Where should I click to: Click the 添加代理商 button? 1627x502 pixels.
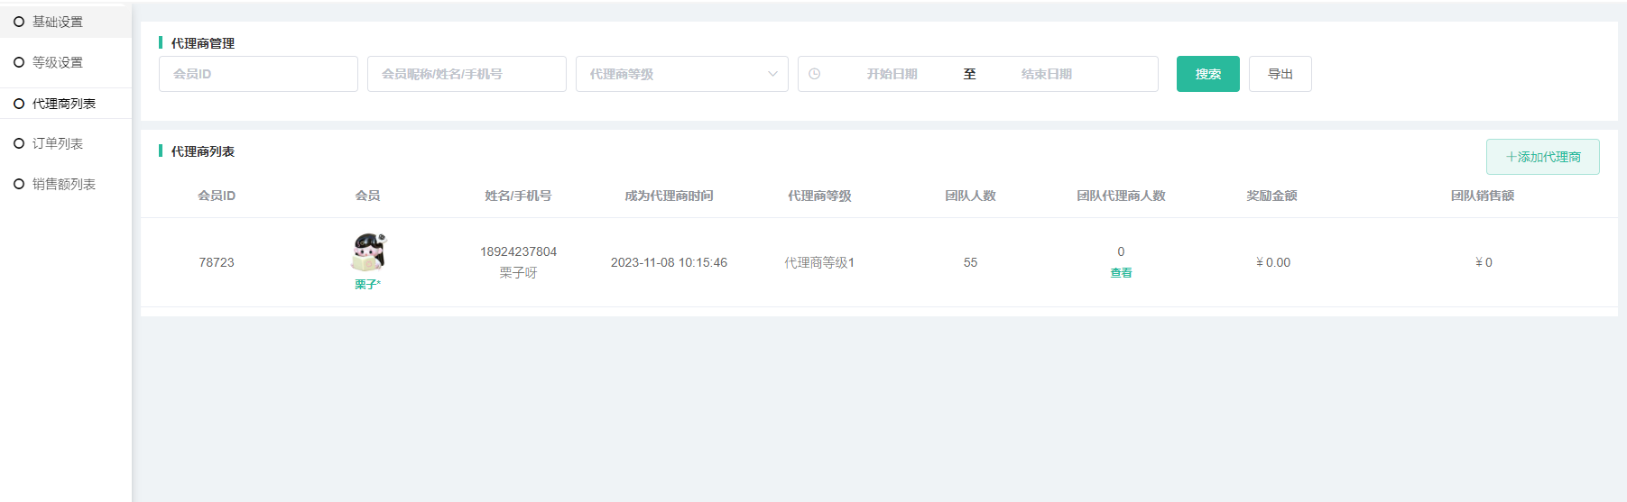pyautogui.click(x=1542, y=157)
